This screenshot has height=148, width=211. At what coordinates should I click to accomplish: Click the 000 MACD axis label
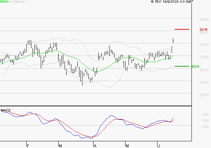[x=205, y=127]
